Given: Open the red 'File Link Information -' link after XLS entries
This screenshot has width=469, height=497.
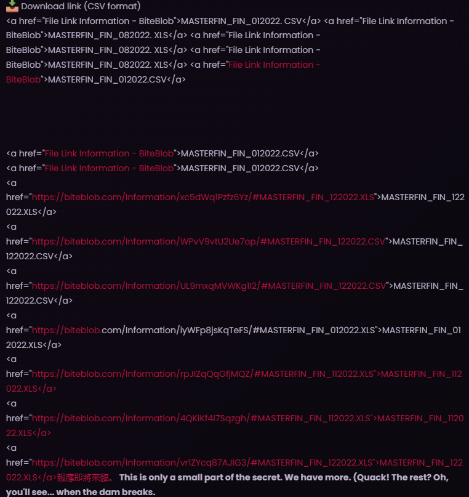Looking at the screenshot, I should point(275,65).
